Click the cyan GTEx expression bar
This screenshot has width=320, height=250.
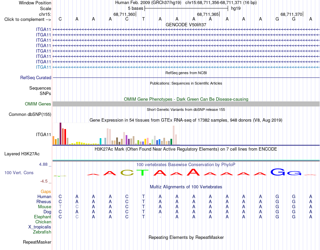pyautogui.click(x=101, y=142)
